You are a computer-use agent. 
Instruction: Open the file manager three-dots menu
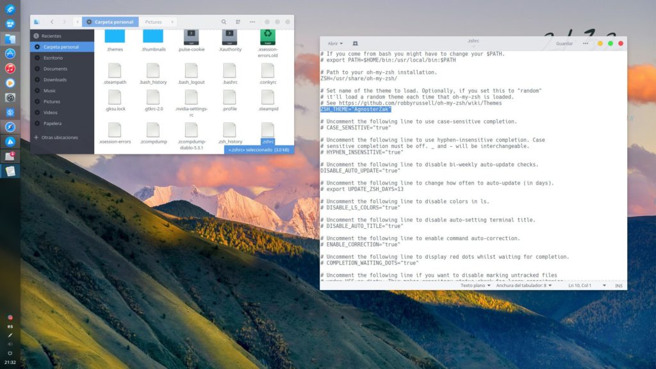click(x=252, y=22)
